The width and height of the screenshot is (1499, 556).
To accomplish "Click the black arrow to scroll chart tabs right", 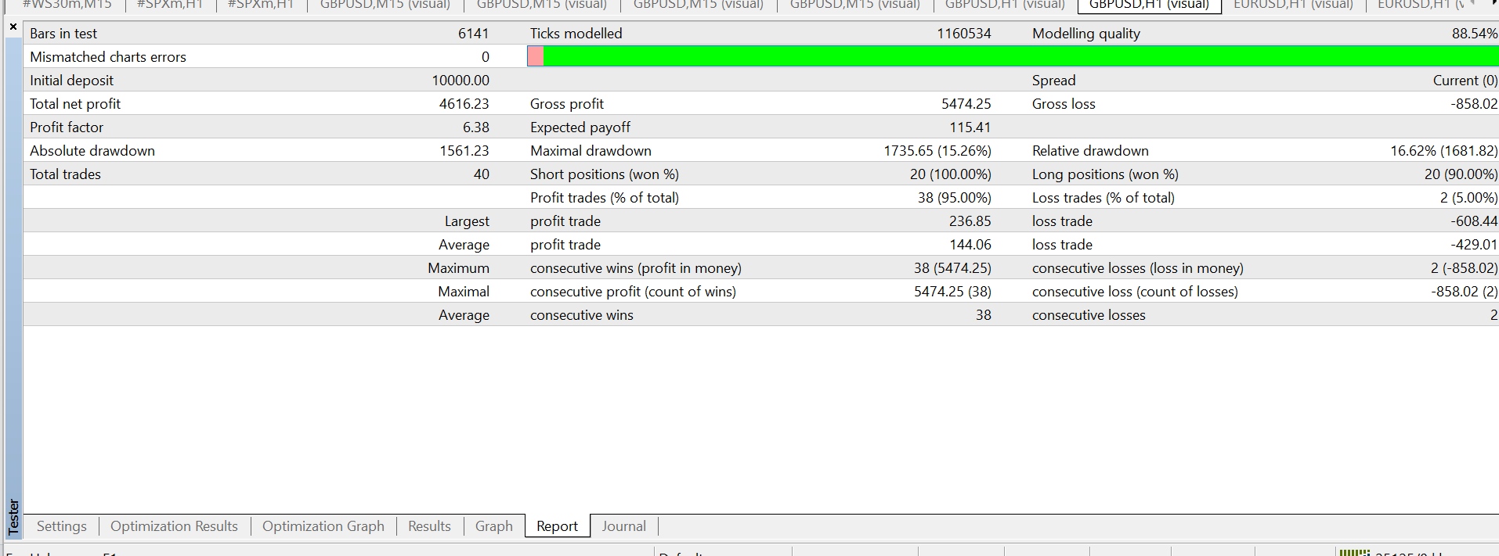I will 1494,4.
